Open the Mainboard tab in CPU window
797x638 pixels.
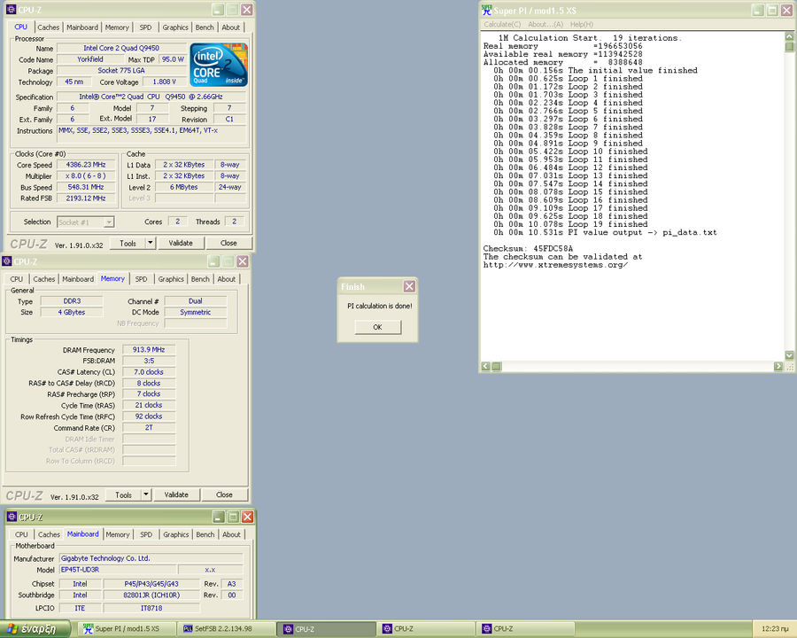[82, 27]
